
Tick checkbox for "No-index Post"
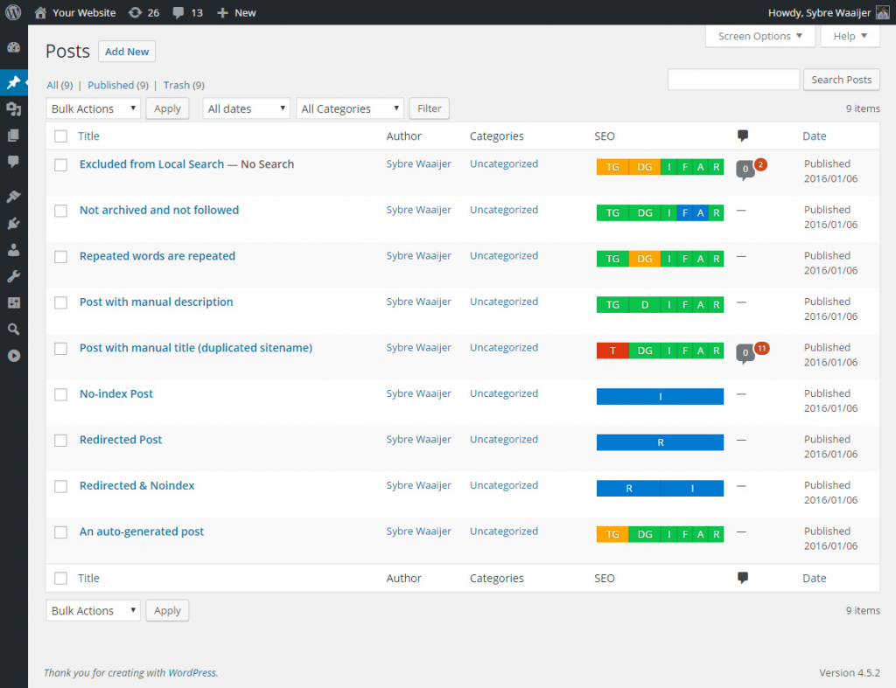[60, 394]
